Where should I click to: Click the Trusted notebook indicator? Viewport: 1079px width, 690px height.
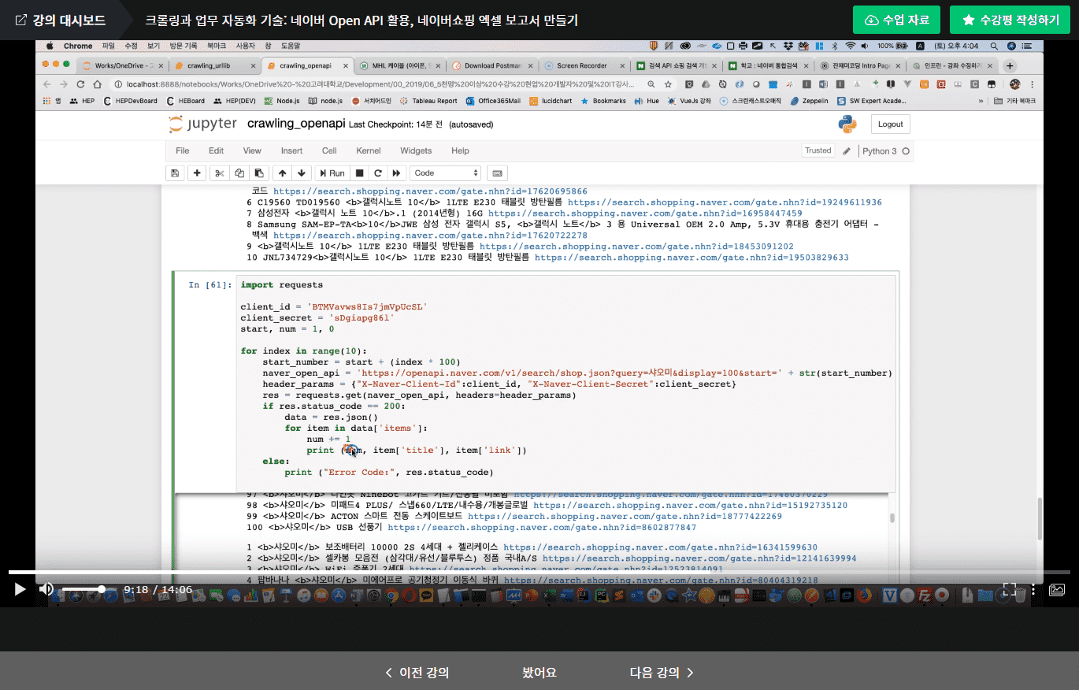[x=818, y=150]
